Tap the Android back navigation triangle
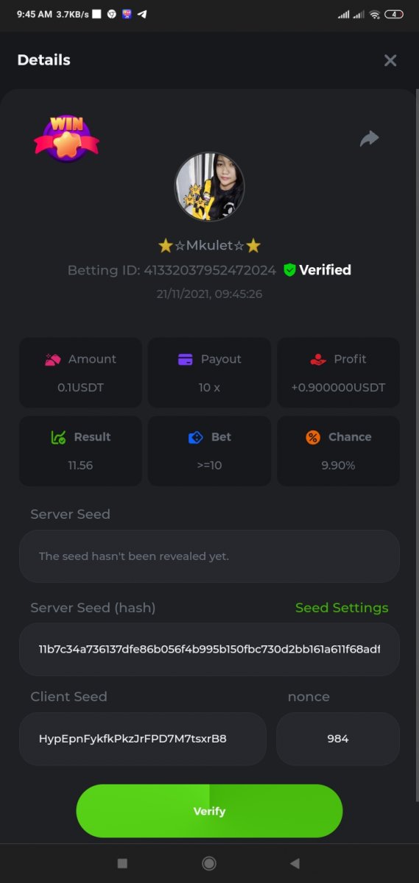 click(x=295, y=863)
